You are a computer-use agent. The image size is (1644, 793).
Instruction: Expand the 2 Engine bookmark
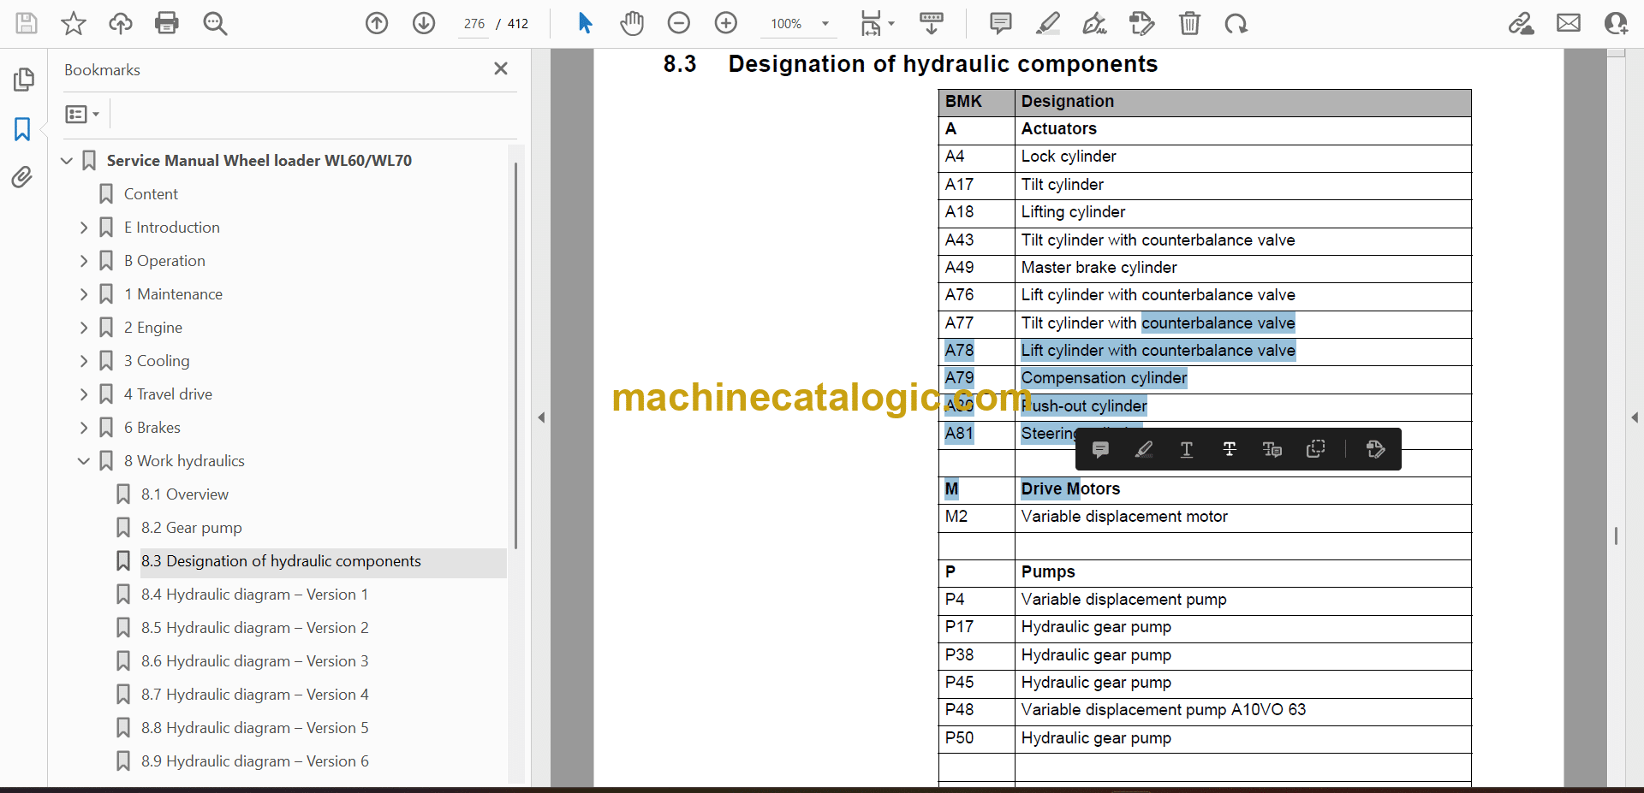(x=84, y=328)
